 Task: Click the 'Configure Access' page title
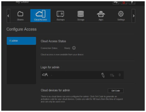coord(22,29)
